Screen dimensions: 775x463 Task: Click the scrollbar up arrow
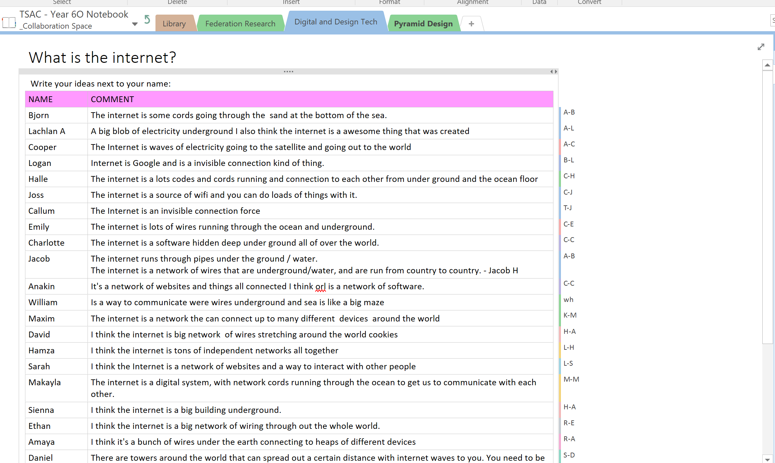(x=768, y=65)
